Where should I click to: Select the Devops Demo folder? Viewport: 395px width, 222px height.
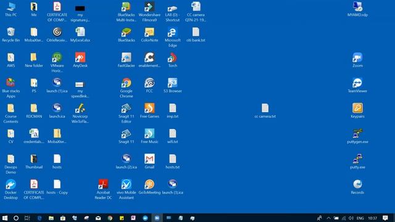coord(11,164)
